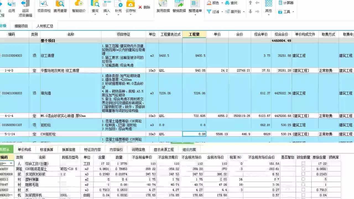The width and height of the screenshot is (354, 199).
Task: Click the 删除 delete button
Action: (x=144, y=7)
